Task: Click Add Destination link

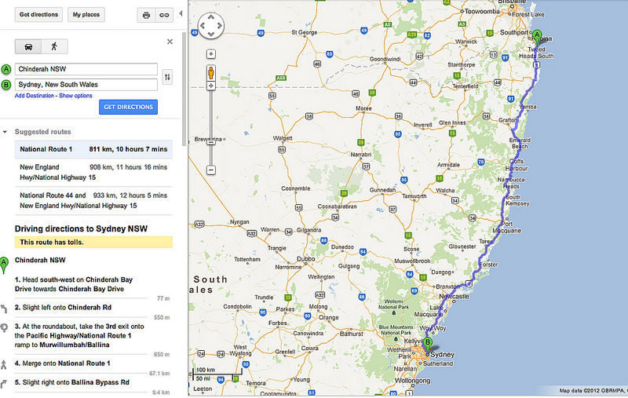Action: point(35,96)
